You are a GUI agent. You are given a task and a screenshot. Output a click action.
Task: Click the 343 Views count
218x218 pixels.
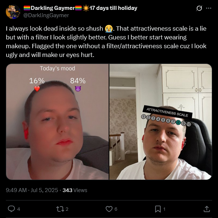[x=75, y=190]
